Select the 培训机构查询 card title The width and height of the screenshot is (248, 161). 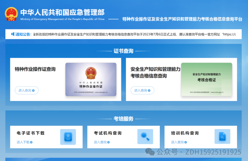pos(185,133)
